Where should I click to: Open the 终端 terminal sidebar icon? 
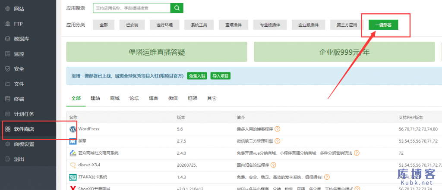(x=7, y=99)
